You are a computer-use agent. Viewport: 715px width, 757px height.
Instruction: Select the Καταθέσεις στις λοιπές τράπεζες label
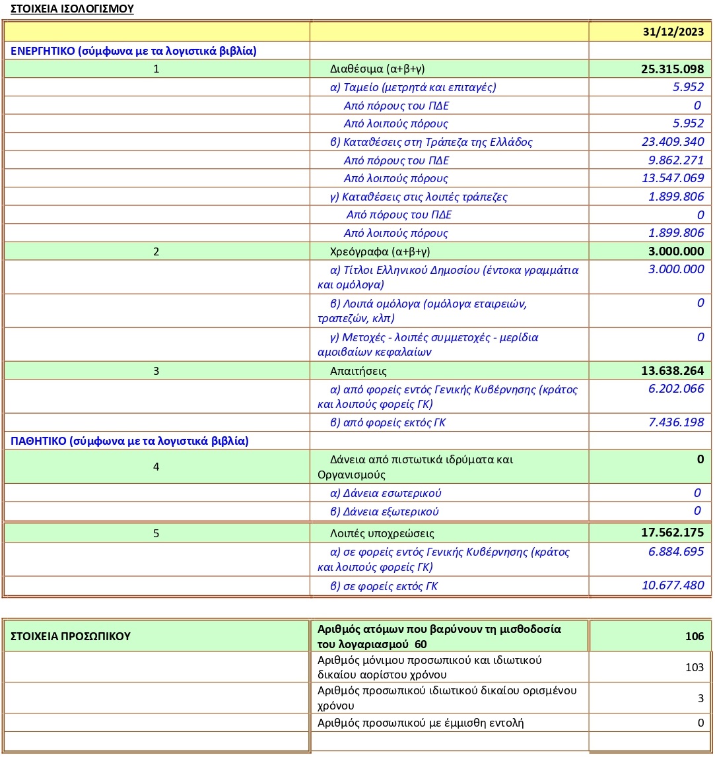pyautogui.click(x=419, y=197)
